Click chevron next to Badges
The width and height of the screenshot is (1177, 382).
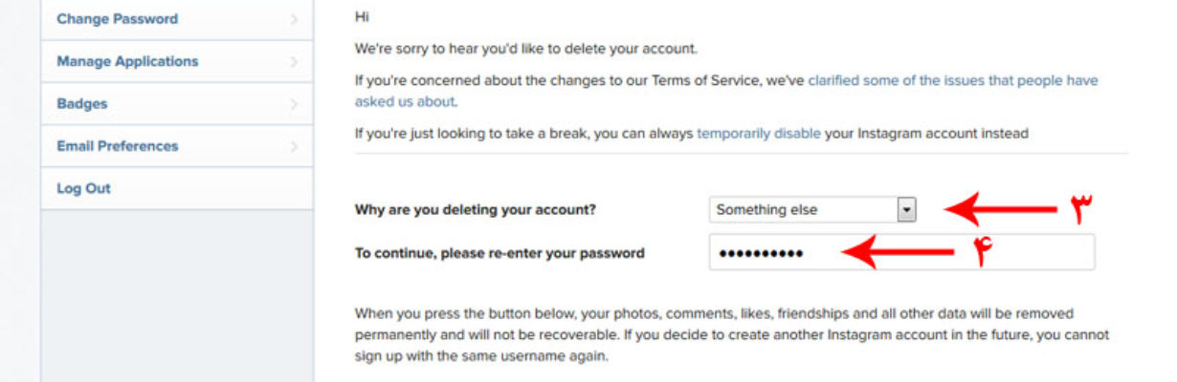pos(294,104)
